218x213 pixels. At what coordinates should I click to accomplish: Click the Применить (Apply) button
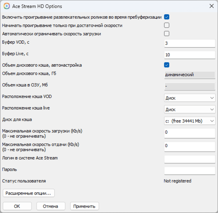[84, 206]
